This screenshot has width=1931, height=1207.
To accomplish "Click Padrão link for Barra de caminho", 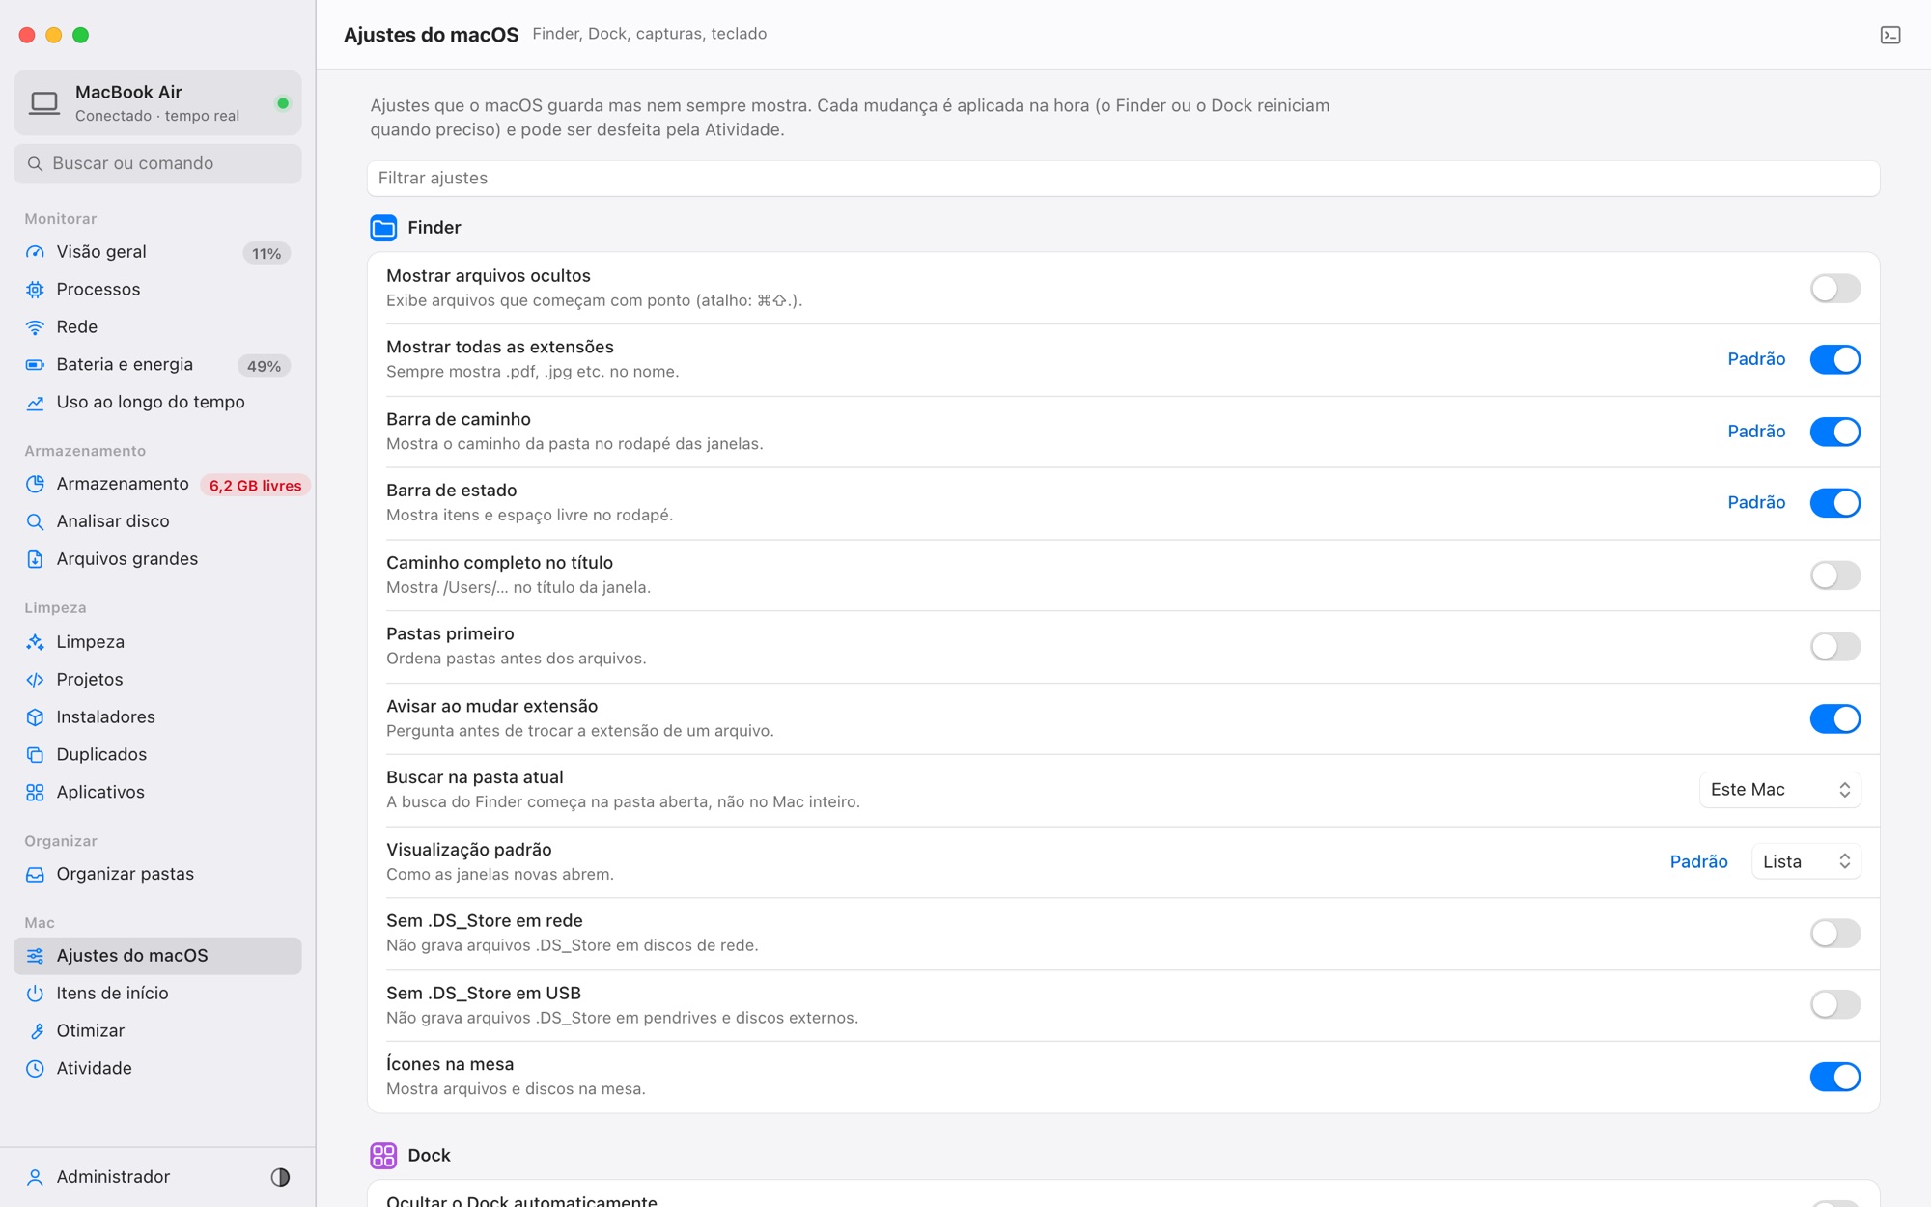I will point(1756,432).
